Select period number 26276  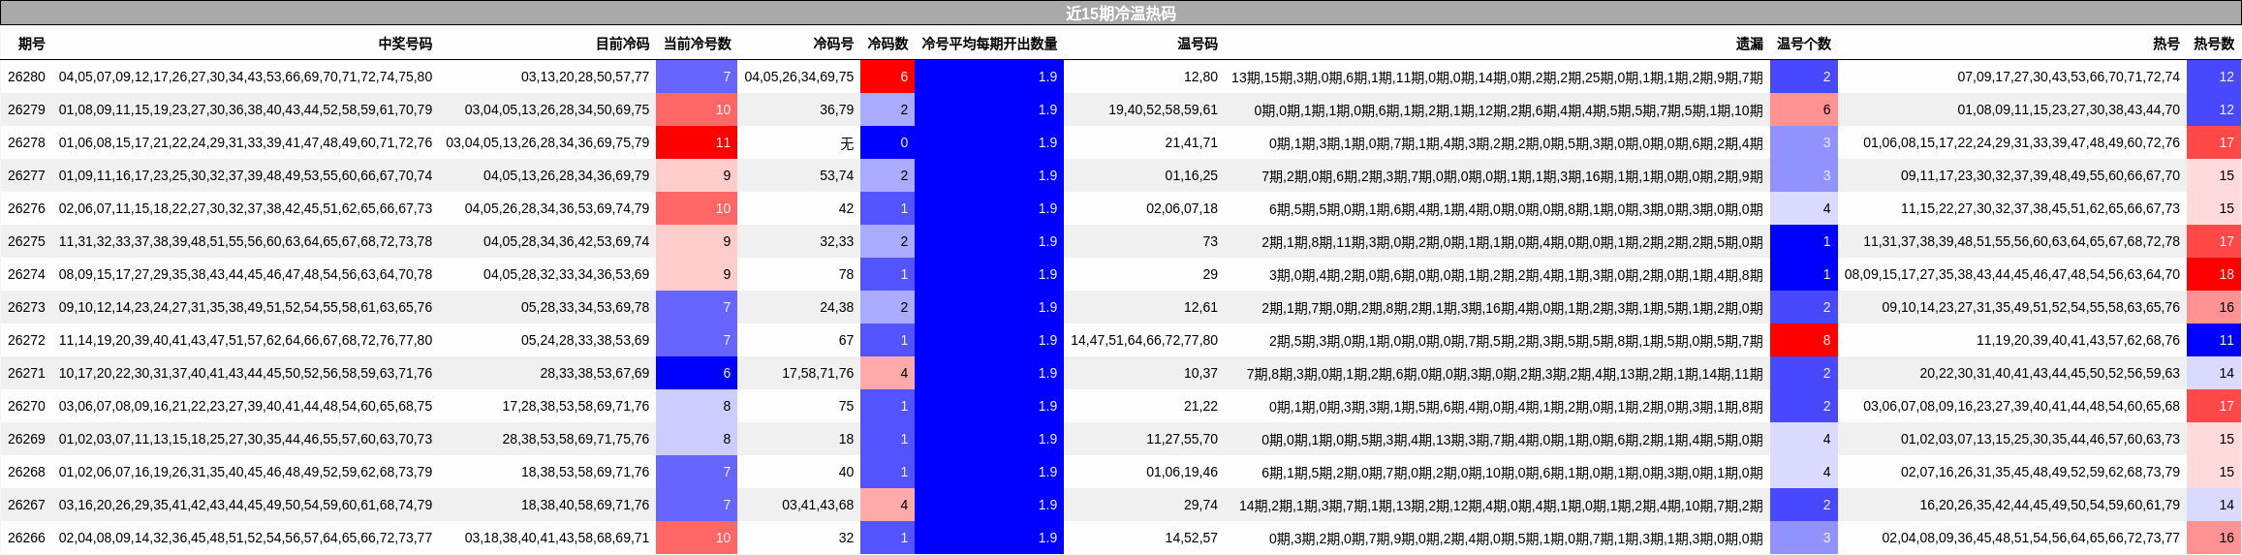click(x=26, y=208)
